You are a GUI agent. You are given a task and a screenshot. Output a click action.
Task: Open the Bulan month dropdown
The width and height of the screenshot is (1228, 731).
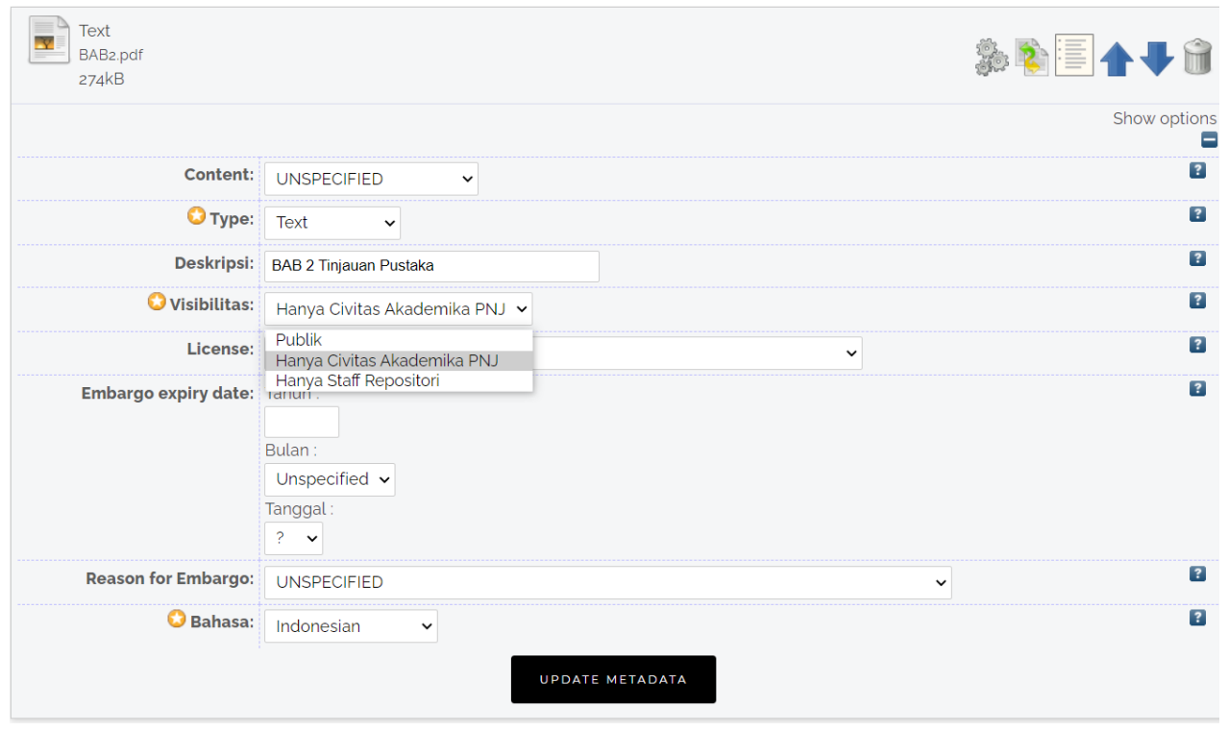[x=329, y=478]
